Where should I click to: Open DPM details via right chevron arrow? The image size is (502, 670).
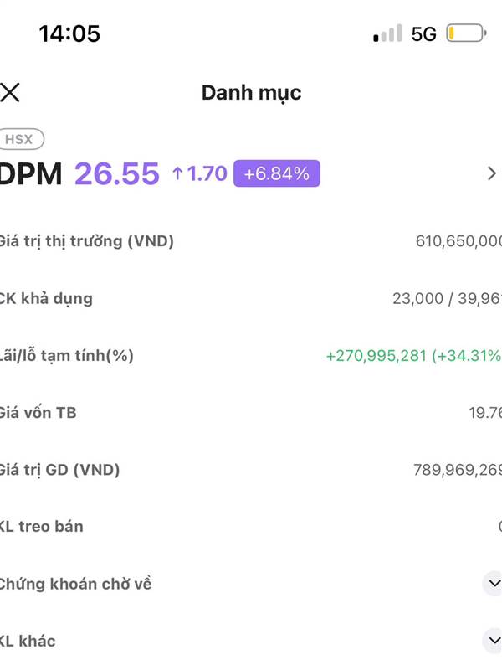pyautogui.click(x=492, y=173)
